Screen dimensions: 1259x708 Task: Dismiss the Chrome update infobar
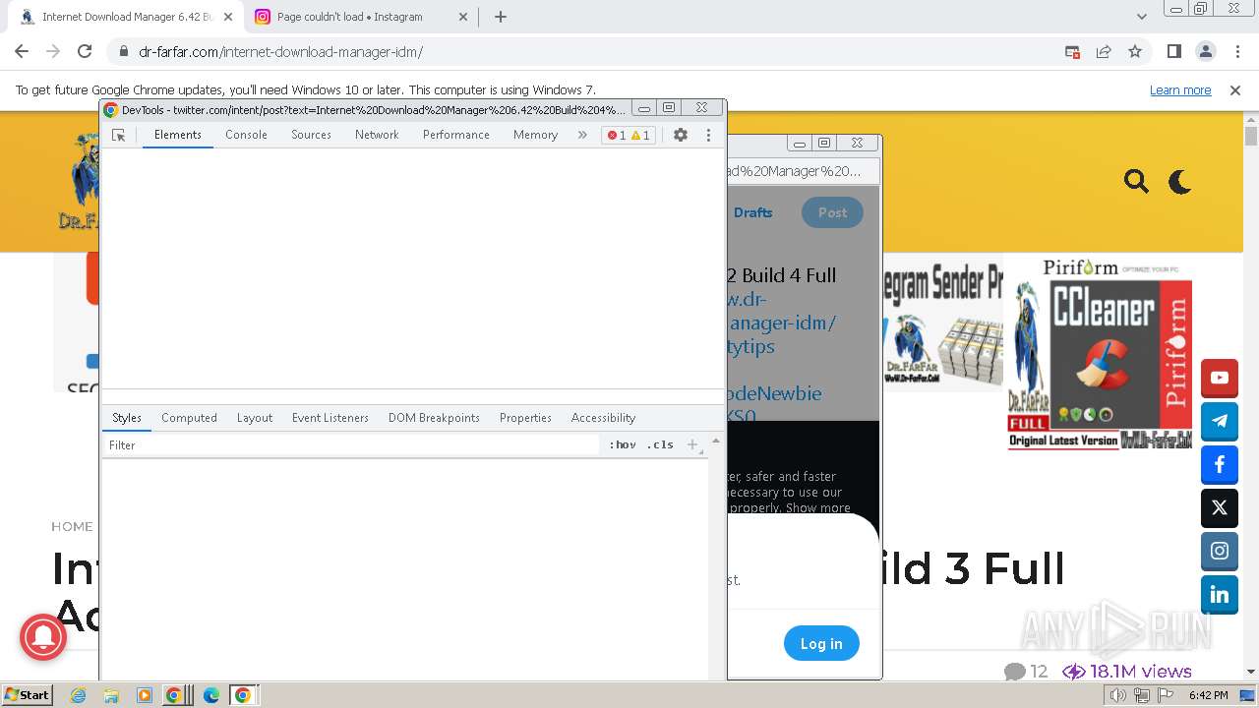(x=1235, y=90)
